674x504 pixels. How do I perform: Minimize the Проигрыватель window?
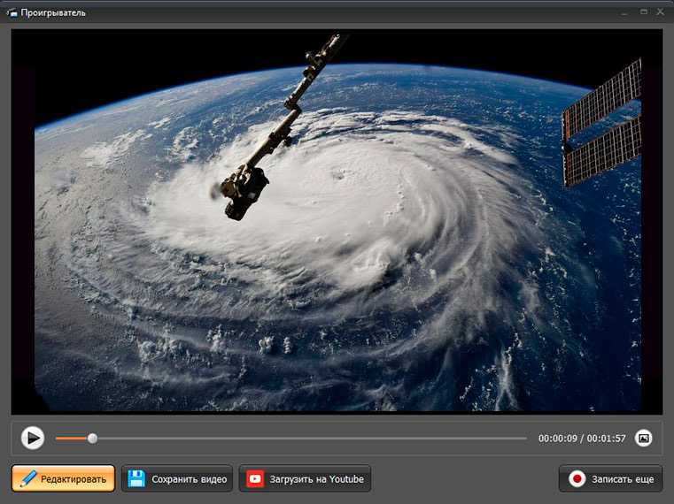[x=624, y=12]
